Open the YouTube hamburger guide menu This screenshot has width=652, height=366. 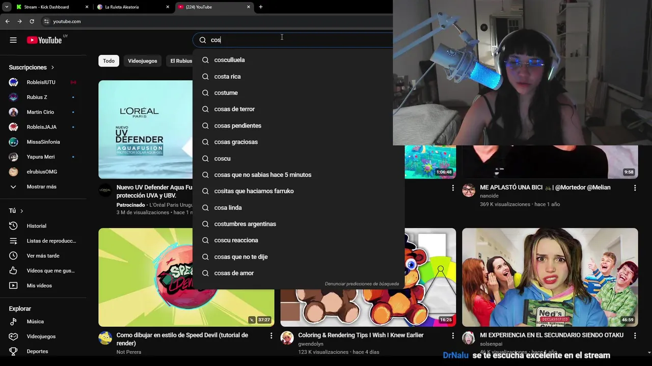[x=13, y=40]
